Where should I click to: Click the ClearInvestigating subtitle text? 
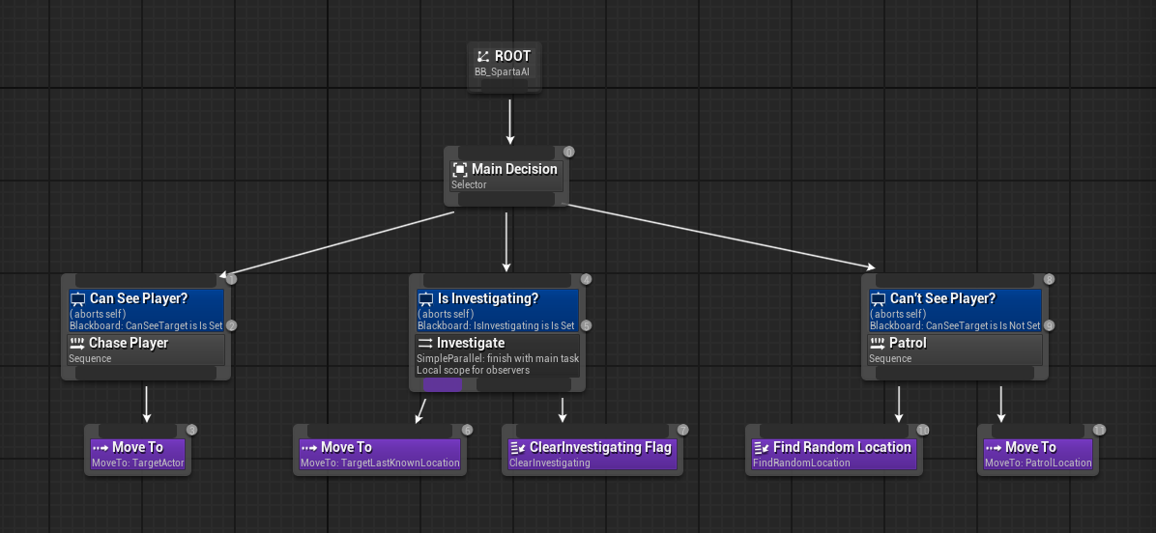click(x=550, y=463)
